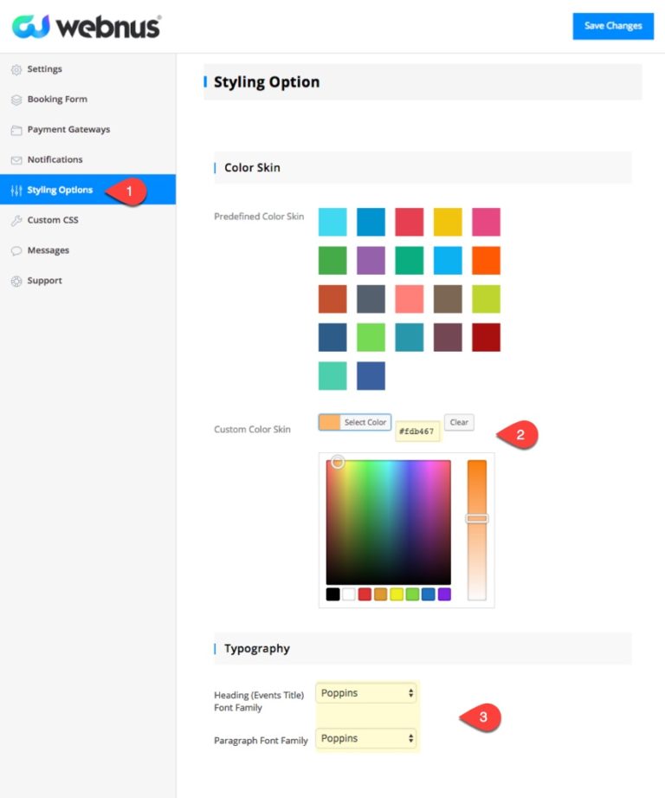Open Messages using the speech bubble icon
This screenshot has width=665, height=798.
(16, 250)
